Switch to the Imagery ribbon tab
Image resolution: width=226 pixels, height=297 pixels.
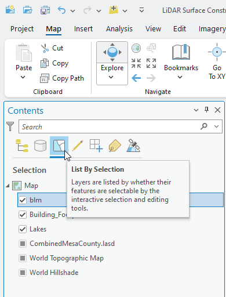coord(212,29)
